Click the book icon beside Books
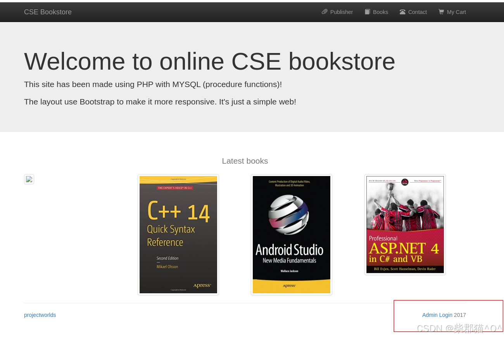 click(368, 12)
